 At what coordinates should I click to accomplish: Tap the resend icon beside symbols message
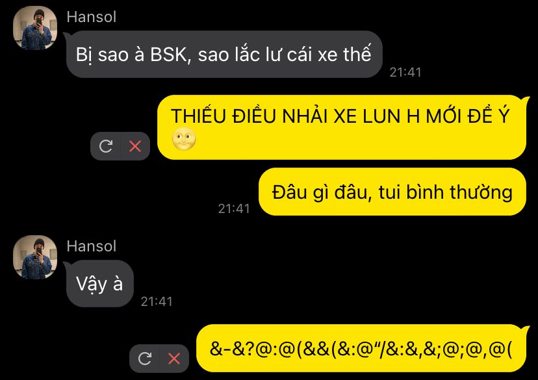click(145, 359)
